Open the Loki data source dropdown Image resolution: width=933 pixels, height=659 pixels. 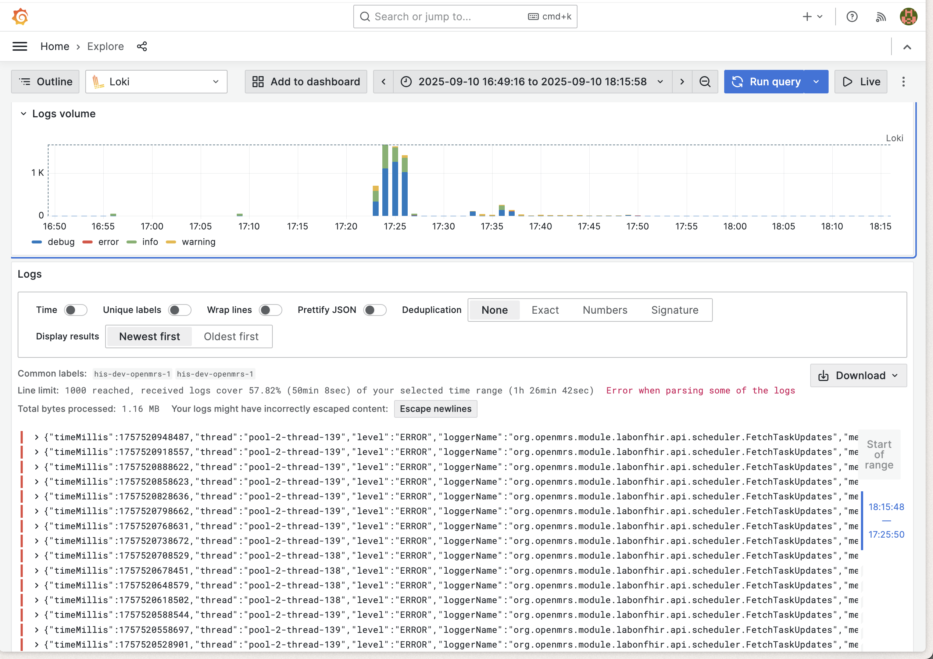pos(156,82)
